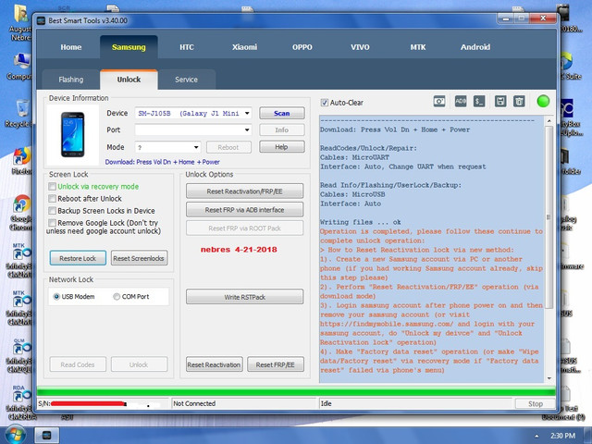Click the Reboot button
The width and height of the screenshot is (592, 444).
[228, 147]
